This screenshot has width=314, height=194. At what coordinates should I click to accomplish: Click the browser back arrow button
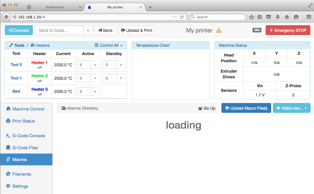pyautogui.click(x=6, y=17)
